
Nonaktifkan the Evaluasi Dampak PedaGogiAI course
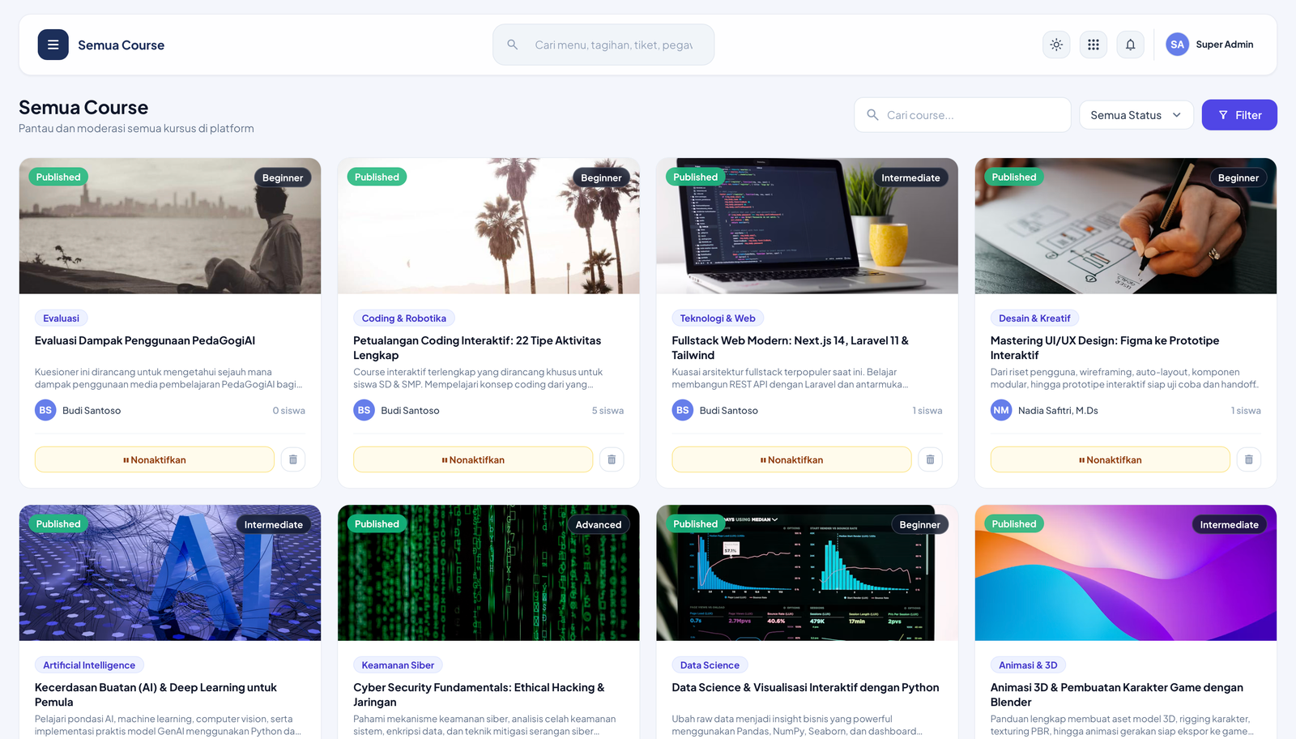tap(155, 459)
